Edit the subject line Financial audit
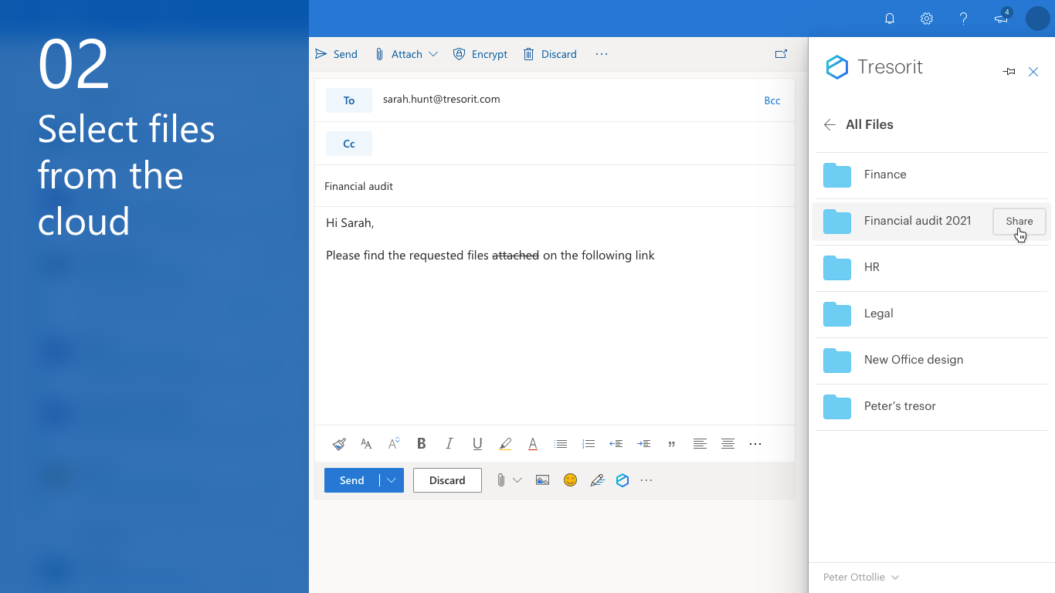 coord(555,186)
